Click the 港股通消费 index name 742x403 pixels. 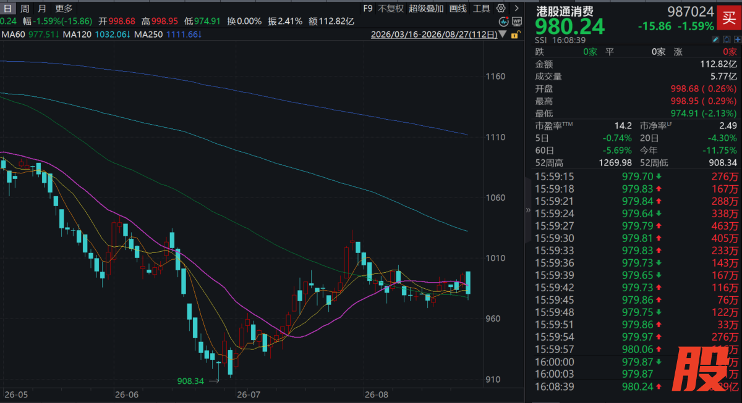[564, 12]
